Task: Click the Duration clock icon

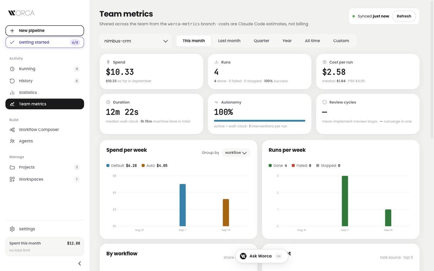Action: point(108,102)
